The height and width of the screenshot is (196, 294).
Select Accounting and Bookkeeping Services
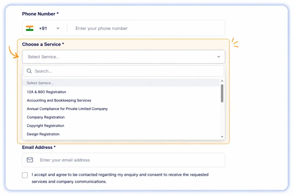pyautogui.click(x=59, y=100)
